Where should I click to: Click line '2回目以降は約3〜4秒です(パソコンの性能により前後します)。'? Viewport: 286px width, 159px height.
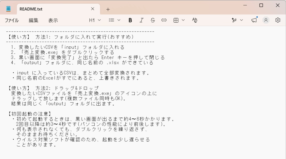tap(91, 124)
